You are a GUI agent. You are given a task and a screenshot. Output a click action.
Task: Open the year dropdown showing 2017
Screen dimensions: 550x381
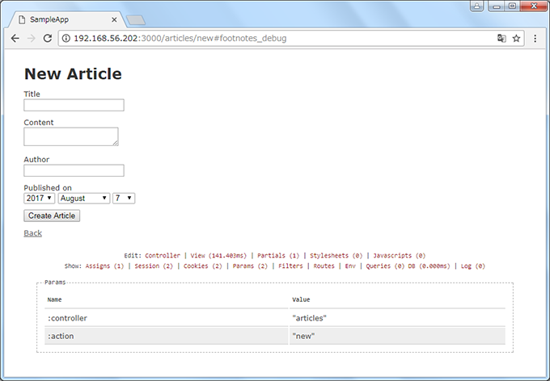click(x=40, y=199)
